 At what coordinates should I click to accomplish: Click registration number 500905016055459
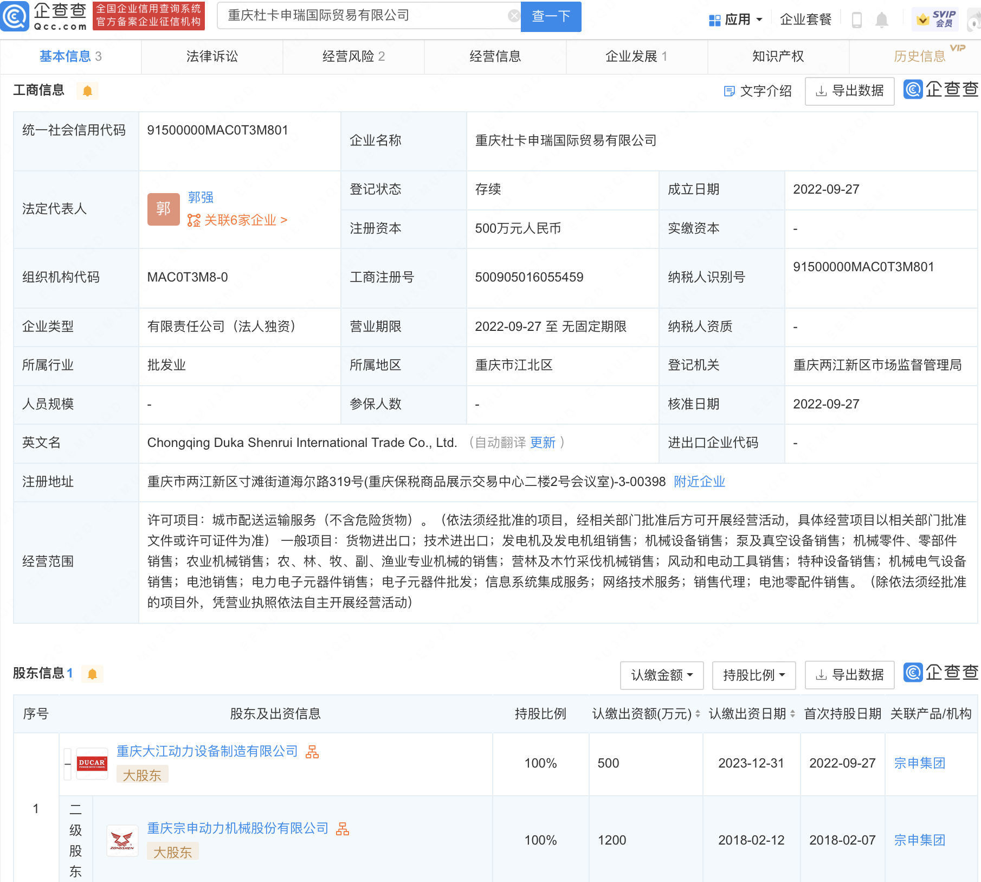click(529, 277)
